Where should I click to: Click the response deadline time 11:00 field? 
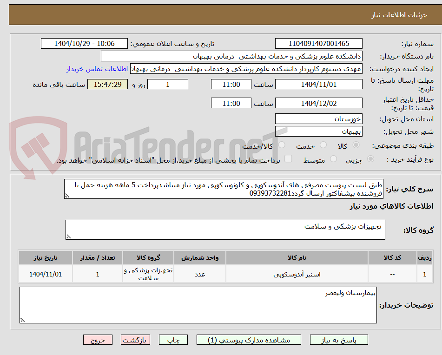[231, 84]
